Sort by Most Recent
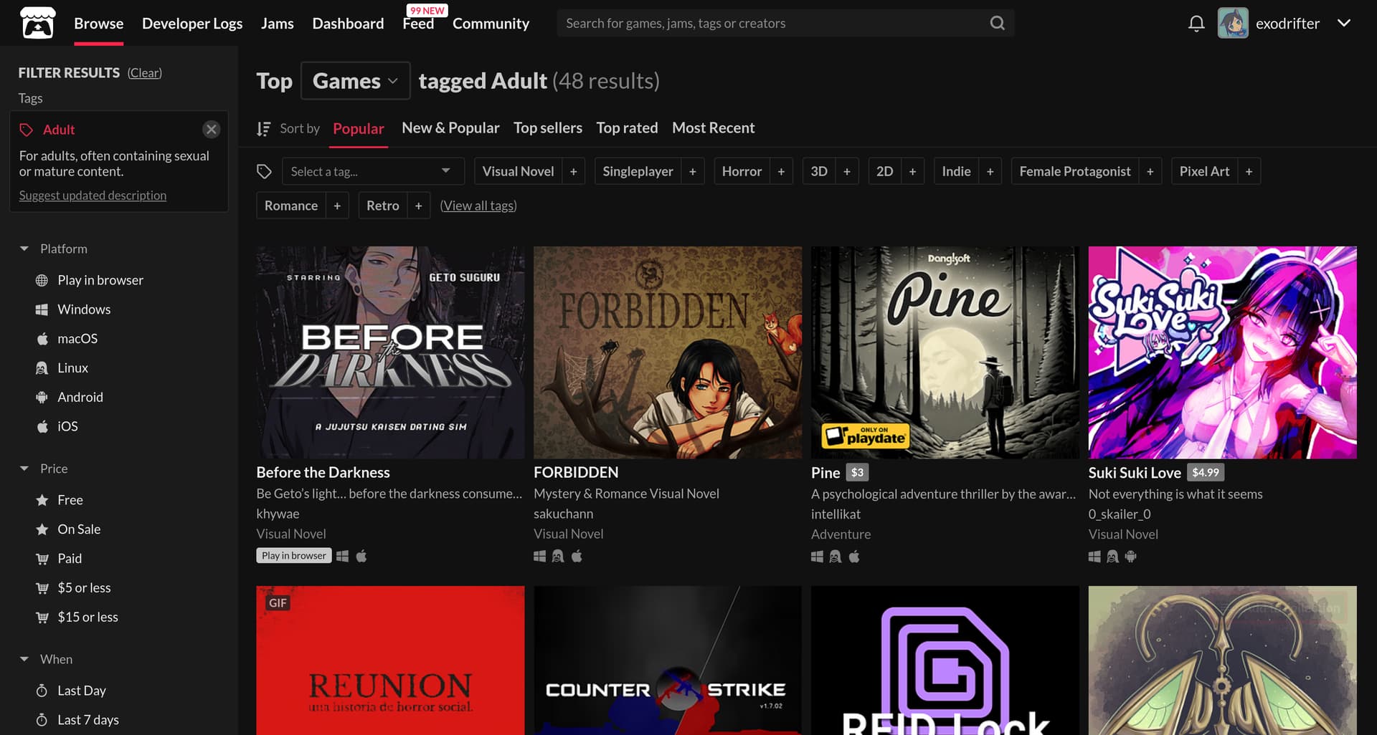The height and width of the screenshot is (735, 1377). pos(714,128)
